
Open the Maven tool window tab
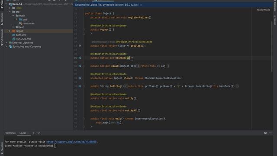[x=275, y=20]
